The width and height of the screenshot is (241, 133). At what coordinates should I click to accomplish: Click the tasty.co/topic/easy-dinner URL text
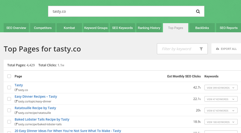(35, 101)
